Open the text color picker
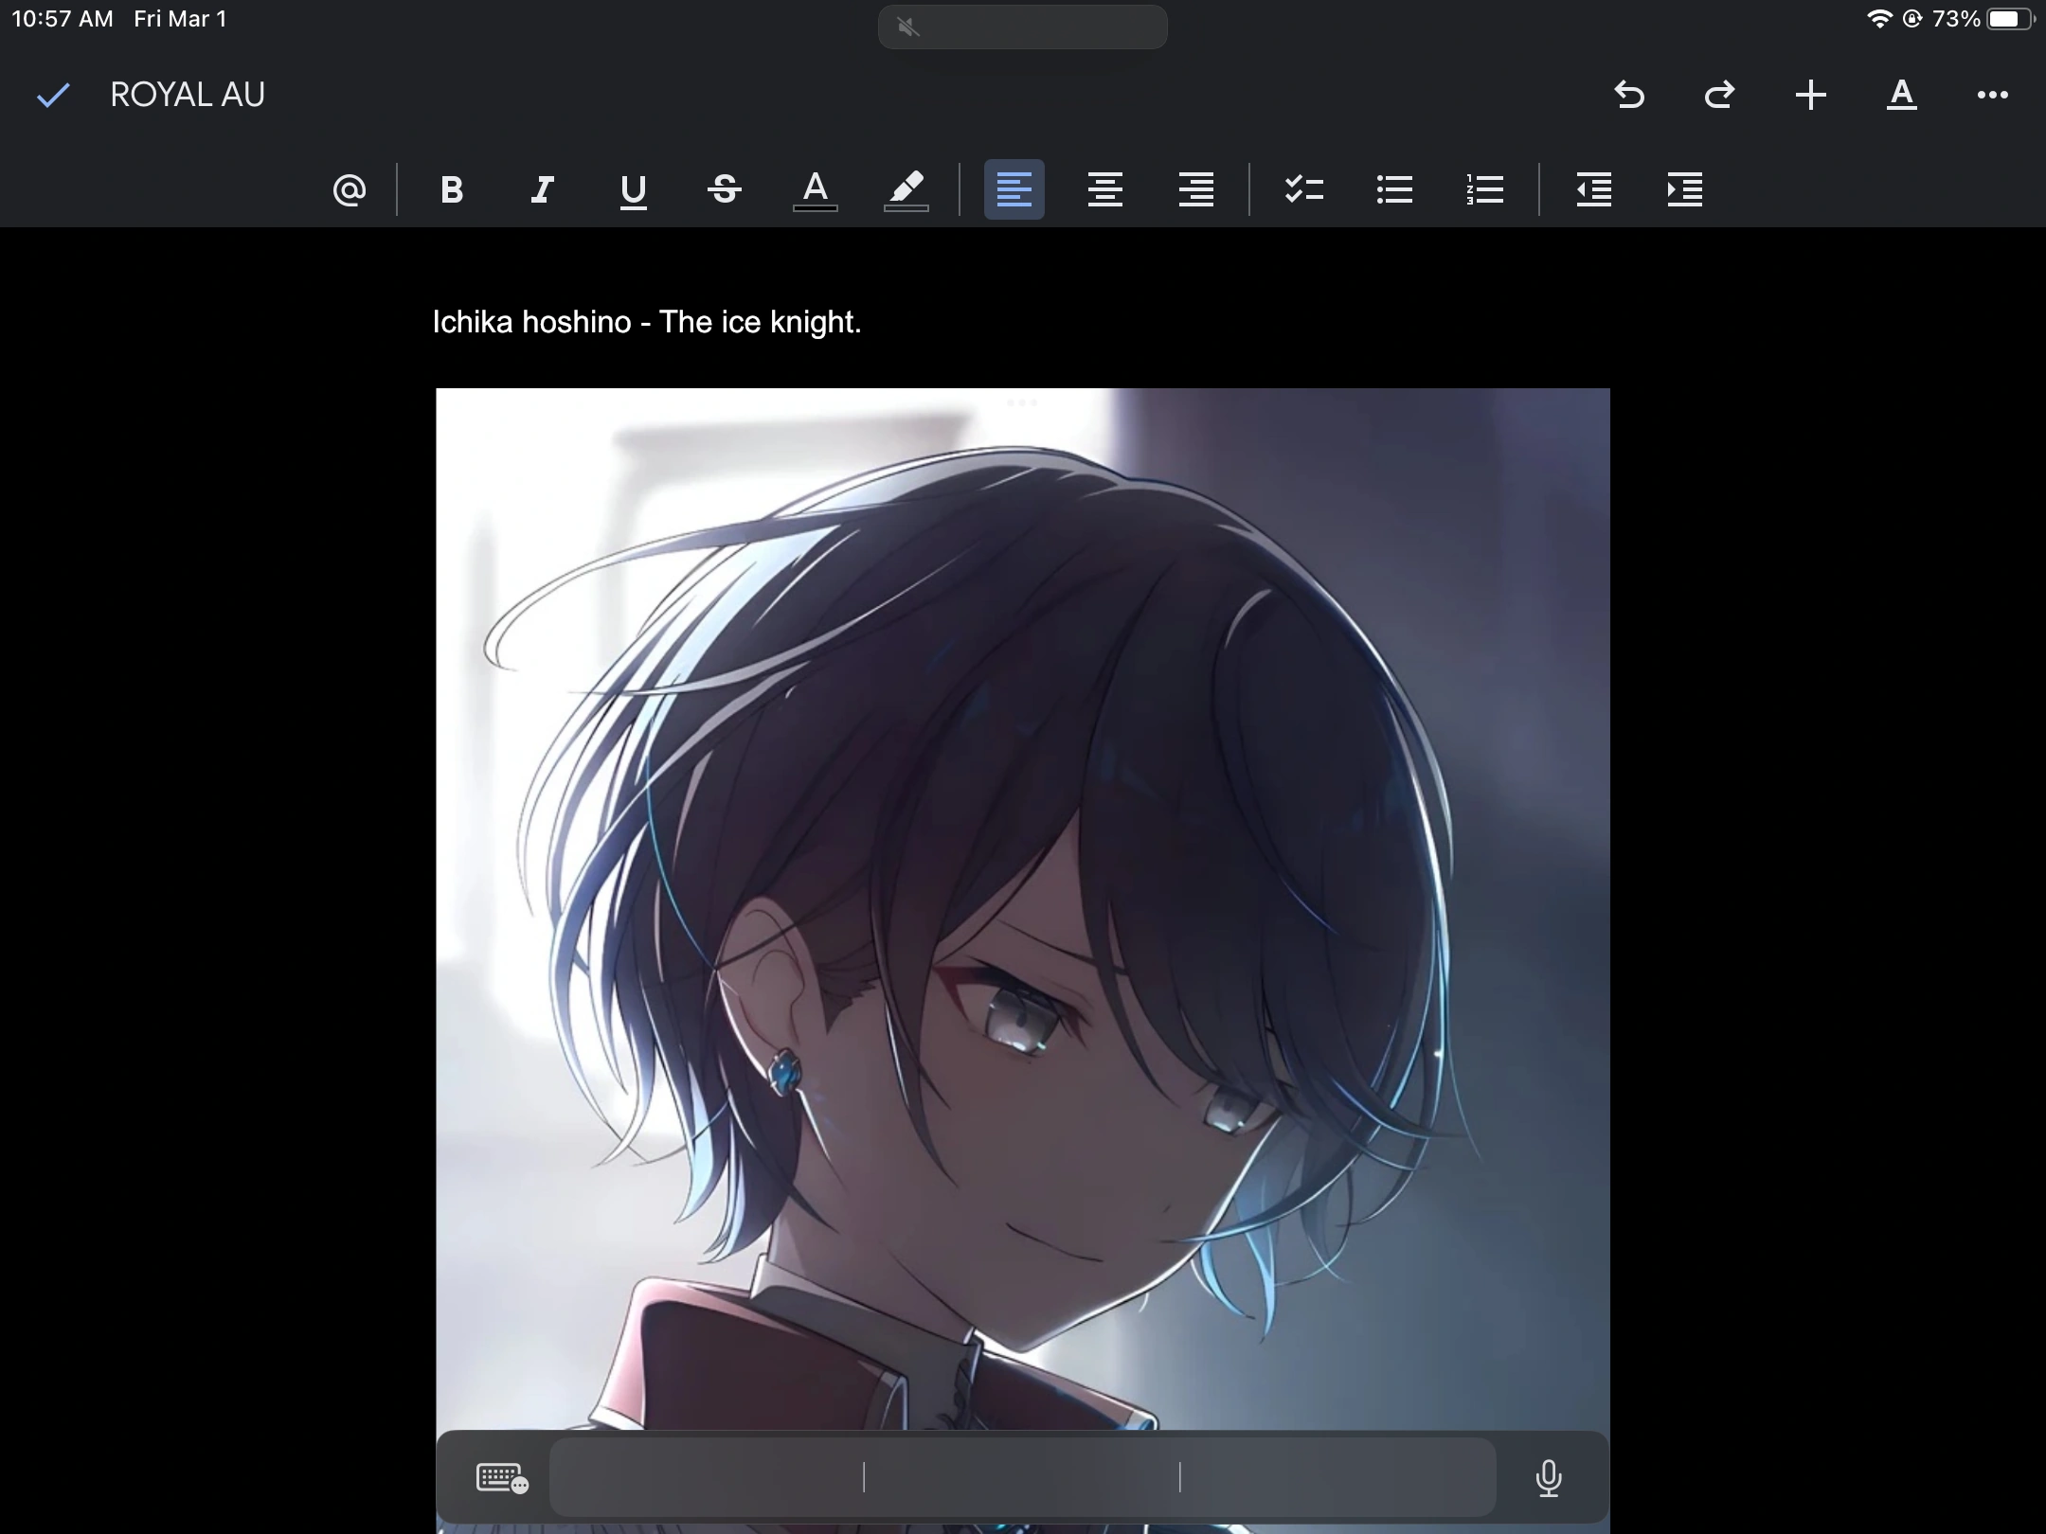 pos(815,188)
